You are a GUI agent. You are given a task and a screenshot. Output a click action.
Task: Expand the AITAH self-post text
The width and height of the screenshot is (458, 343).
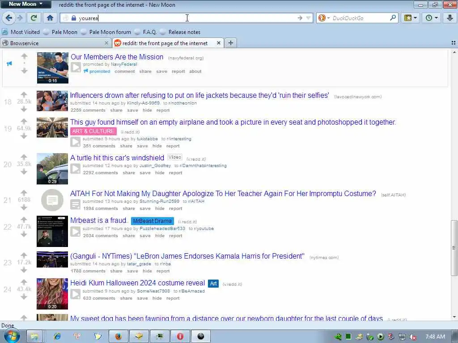75,205
